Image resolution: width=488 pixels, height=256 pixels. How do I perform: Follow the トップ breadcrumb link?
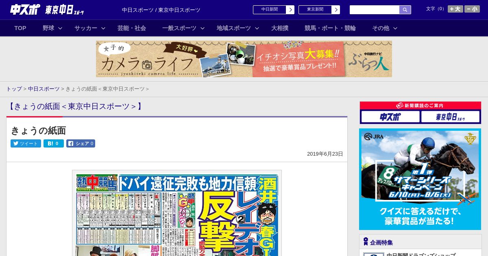click(x=14, y=89)
